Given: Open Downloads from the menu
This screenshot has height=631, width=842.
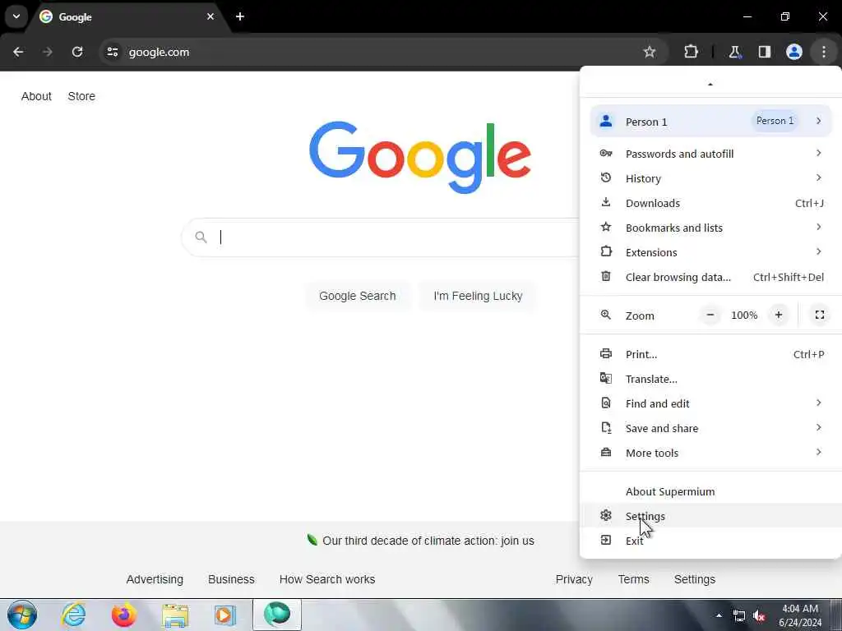Looking at the screenshot, I should pyautogui.click(x=711, y=204).
